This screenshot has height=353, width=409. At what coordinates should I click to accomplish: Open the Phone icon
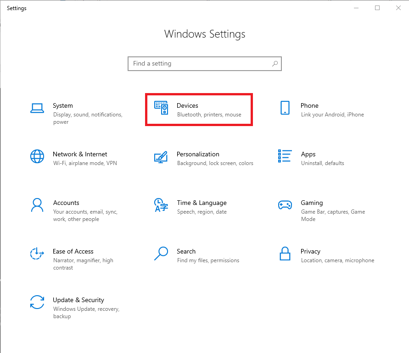tap(285, 108)
